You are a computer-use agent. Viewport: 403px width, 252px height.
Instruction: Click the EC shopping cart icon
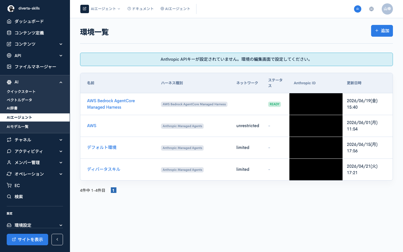click(9, 185)
